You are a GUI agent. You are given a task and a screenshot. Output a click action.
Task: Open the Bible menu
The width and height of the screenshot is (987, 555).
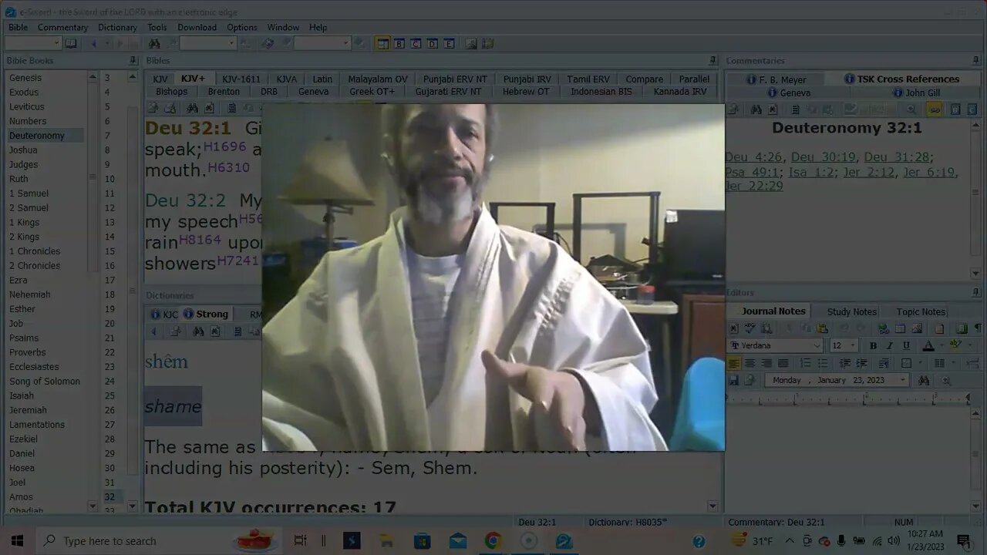click(18, 27)
